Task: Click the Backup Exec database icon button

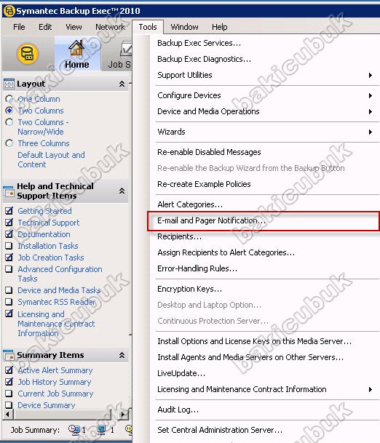Action: tap(28, 53)
